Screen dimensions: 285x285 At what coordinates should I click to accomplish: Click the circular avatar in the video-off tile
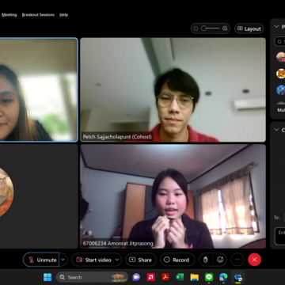6,192
